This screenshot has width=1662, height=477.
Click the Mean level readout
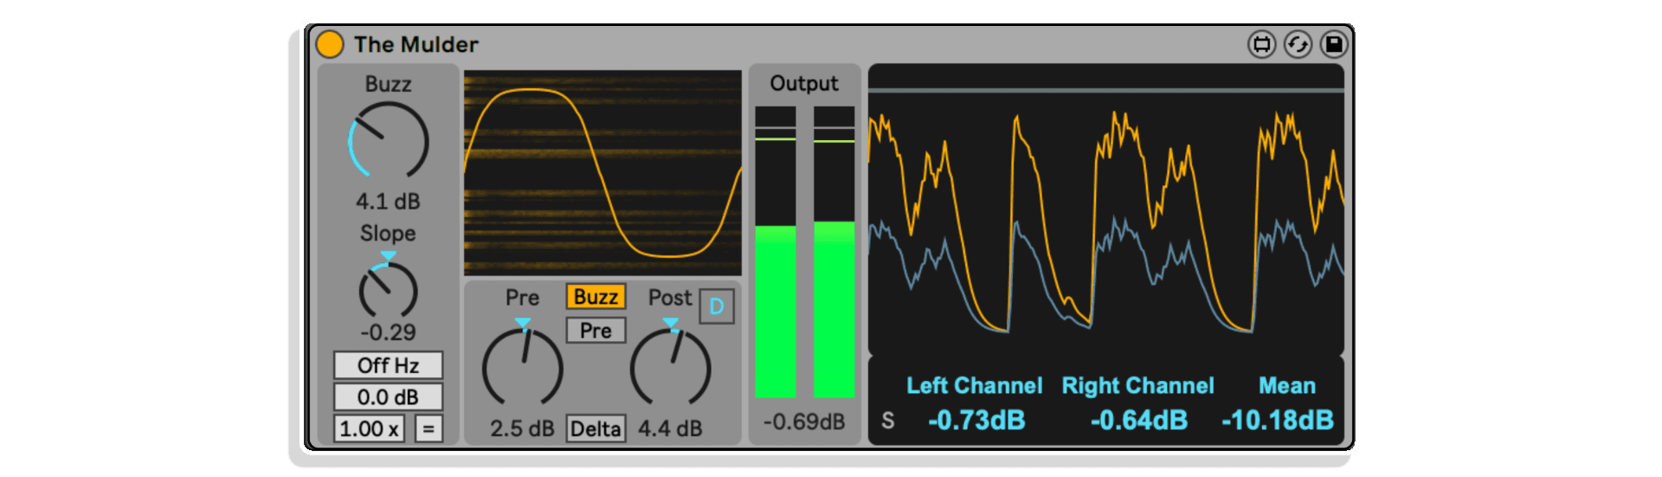pyautogui.click(x=1278, y=421)
